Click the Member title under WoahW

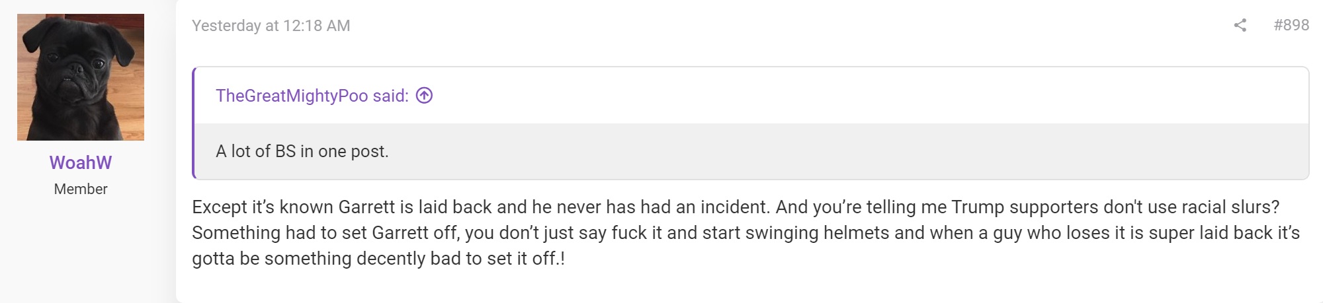81,189
